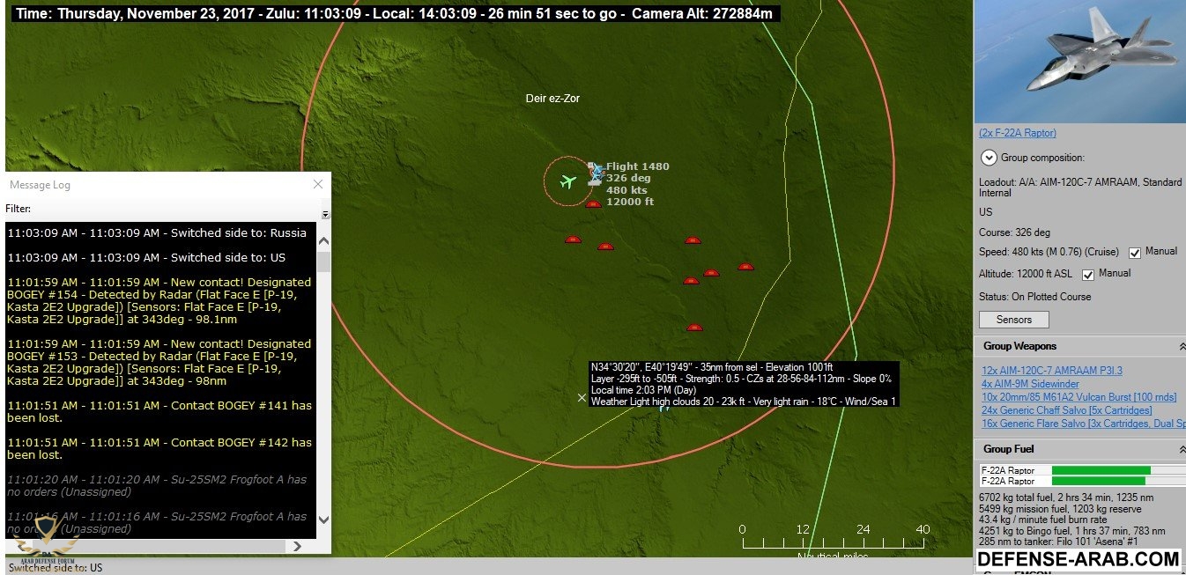Click the 326 deg datablock text
This screenshot has height=575, width=1186.
[x=628, y=178]
